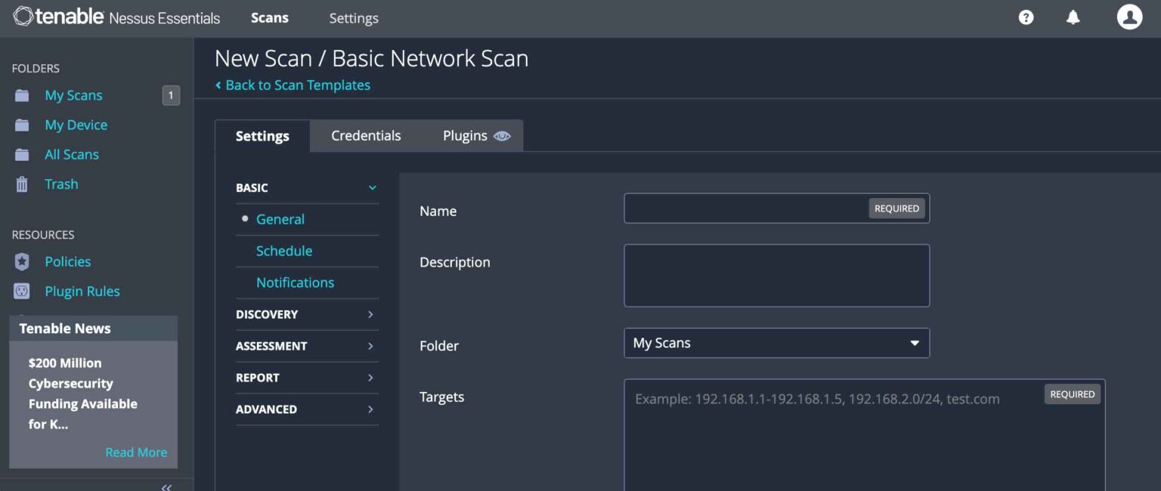
Task: Click the My Device folder icon
Action: click(21, 125)
